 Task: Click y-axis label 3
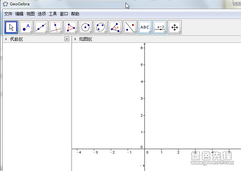pyautogui.click(x=141, y=99)
